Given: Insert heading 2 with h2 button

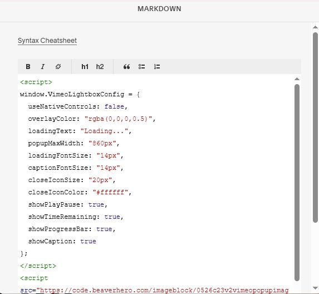Looking at the screenshot, I should point(100,66).
